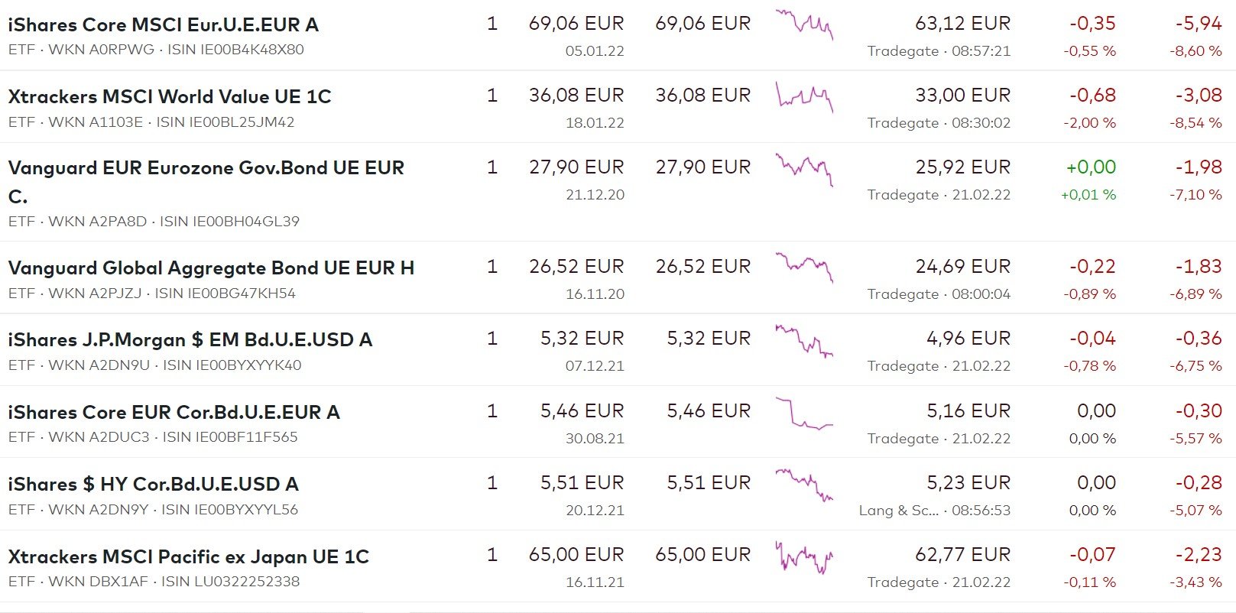1236x613 pixels.
Task: Click the iShares Core MSCI Eur sparkline chart
Action: pyautogui.click(x=804, y=24)
